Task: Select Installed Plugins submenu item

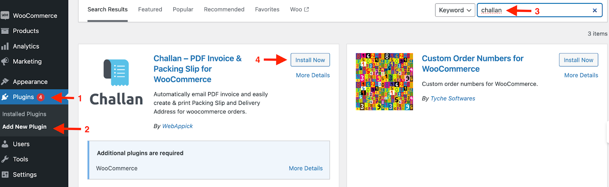Action: 24,114
